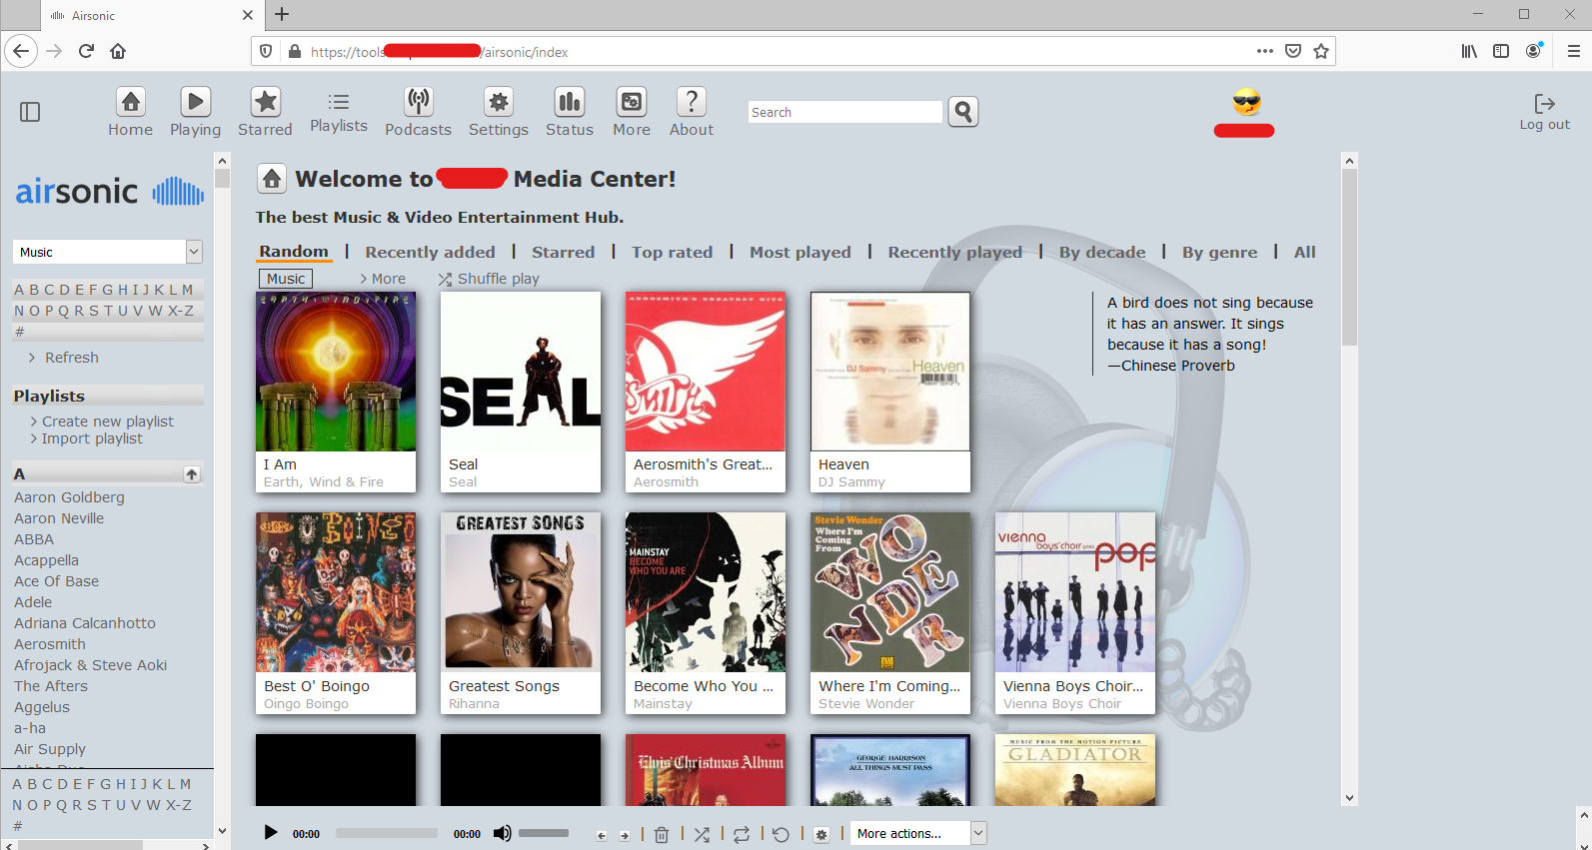This screenshot has width=1592, height=850.
Task: Click scroll-to-top arrow in A header
Action: point(192,474)
